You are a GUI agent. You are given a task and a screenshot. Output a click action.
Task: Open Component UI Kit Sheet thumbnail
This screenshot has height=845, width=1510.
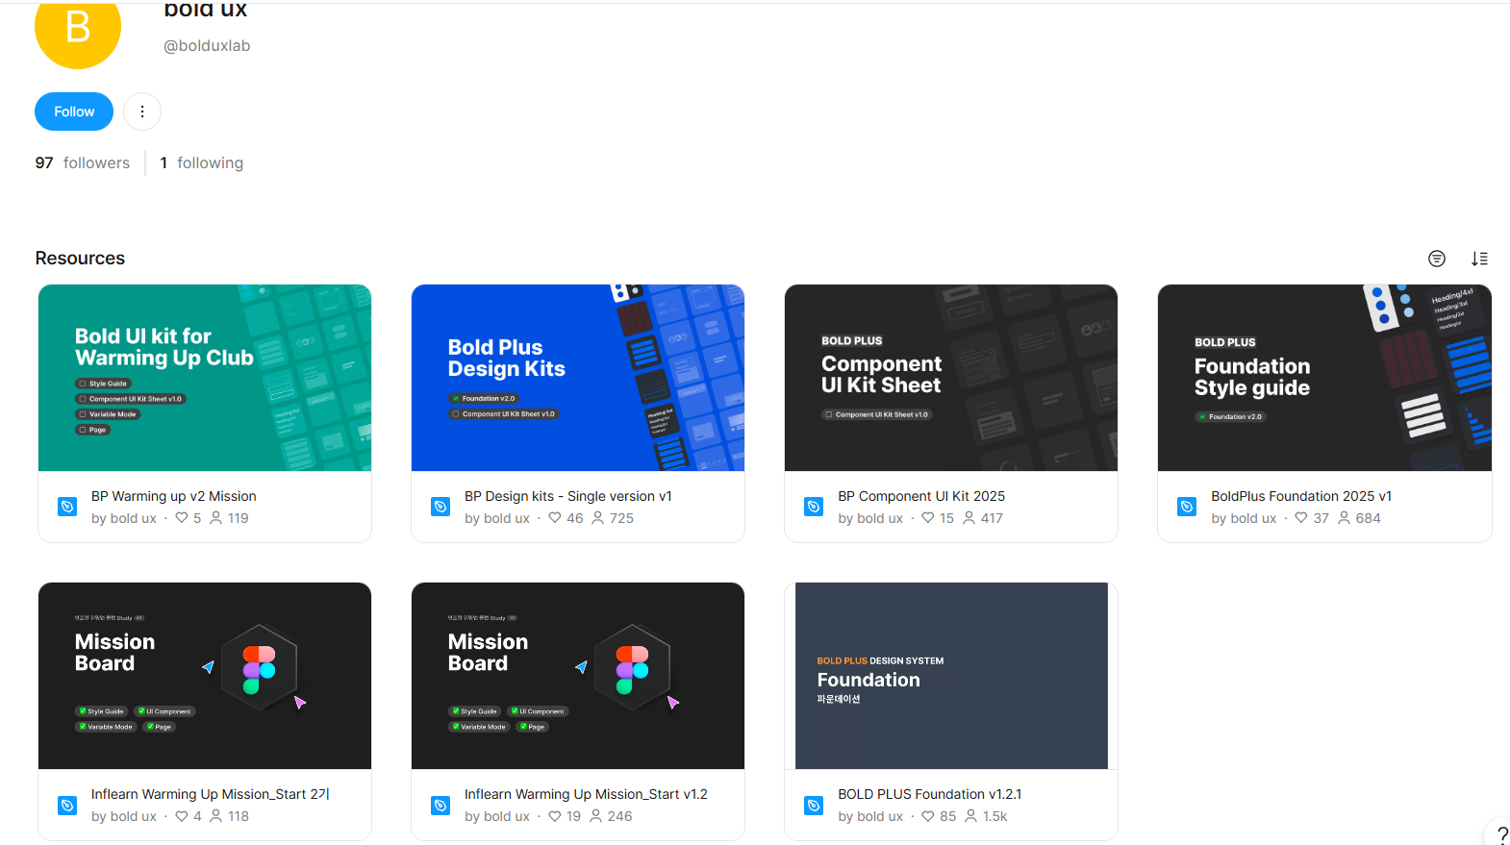[951, 378]
